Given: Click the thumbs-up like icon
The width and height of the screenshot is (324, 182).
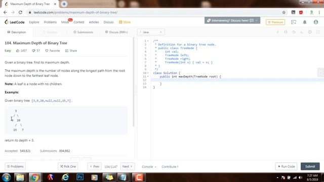Looking at the screenshot, I should (18, 51).
